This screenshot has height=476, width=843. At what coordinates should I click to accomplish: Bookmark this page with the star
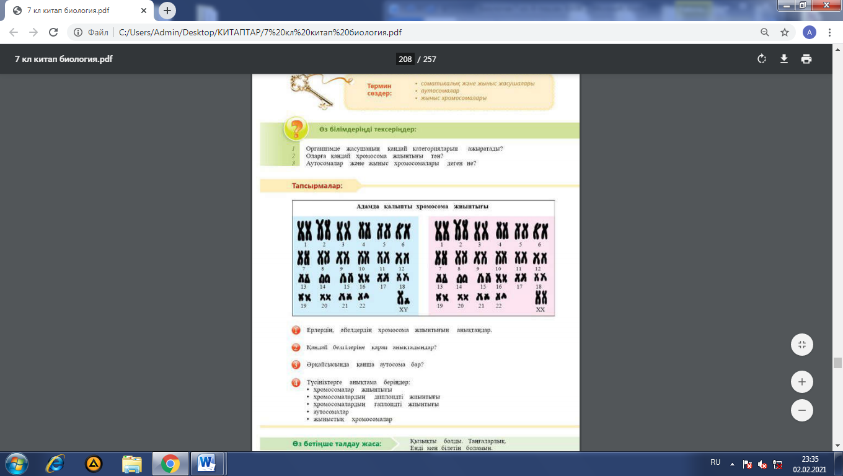pyautogui.click(x=785, y=32)
